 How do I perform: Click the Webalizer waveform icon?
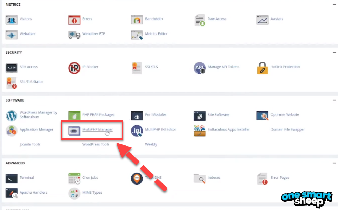[12, 35]
